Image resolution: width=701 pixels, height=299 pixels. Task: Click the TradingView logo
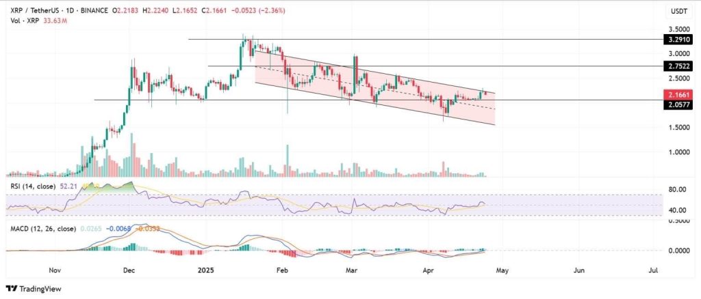[x=33, y=288]
